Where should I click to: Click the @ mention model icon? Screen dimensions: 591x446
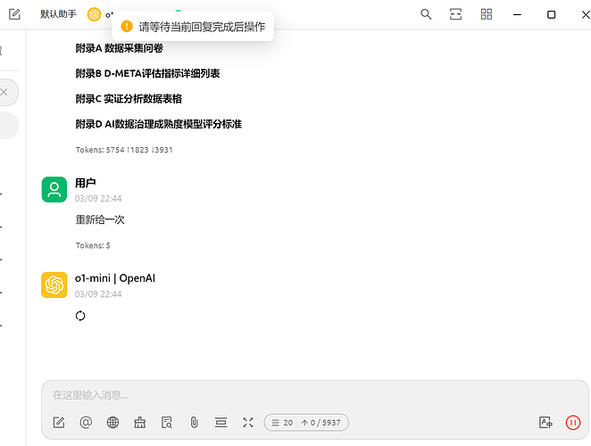point(86,423)
